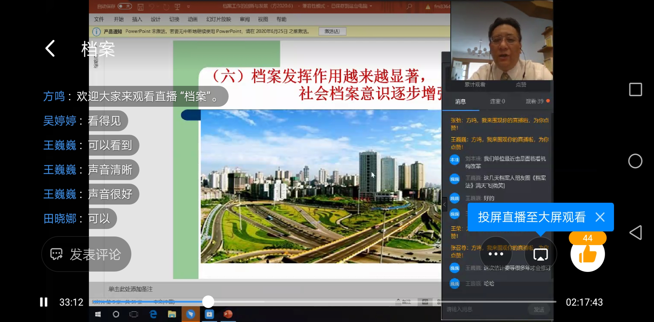Click the yellow warning icon next to fm8364
Image resolution: width=654 pixels, height=322 pixels.
click(428, 7)
